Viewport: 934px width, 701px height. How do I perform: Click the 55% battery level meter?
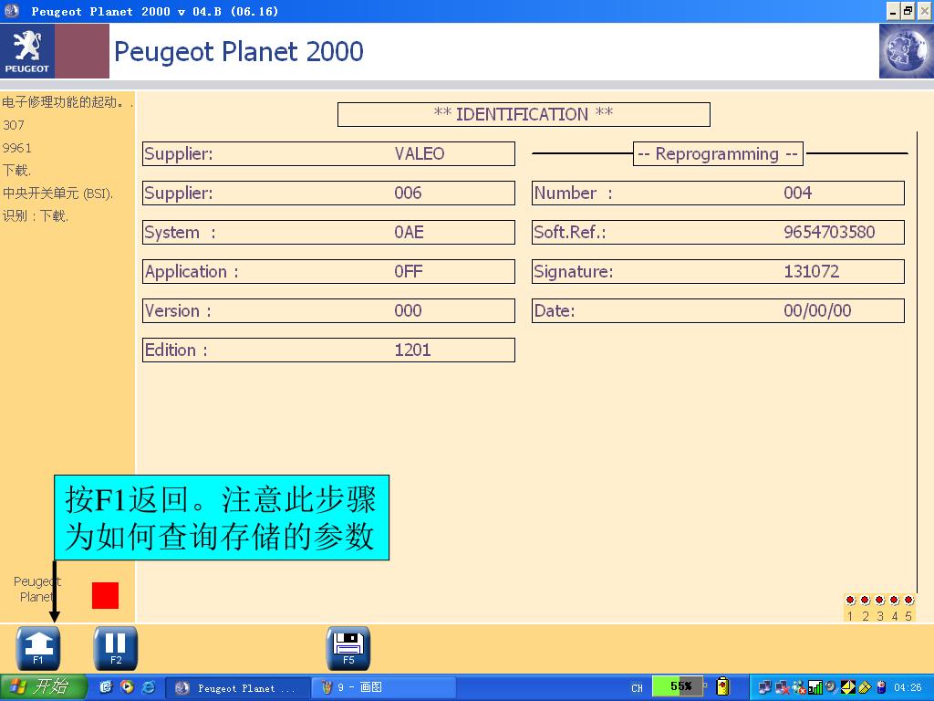click(678, 686)
